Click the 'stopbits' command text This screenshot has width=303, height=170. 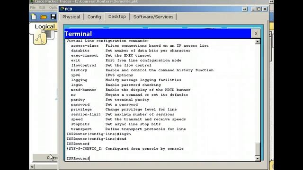pyautogui.click(x=80, y=124)
